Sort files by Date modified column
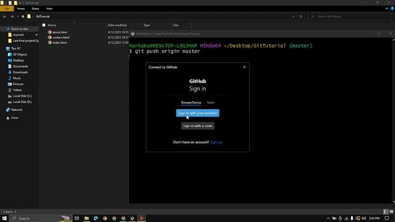 (x=117, y=25)
